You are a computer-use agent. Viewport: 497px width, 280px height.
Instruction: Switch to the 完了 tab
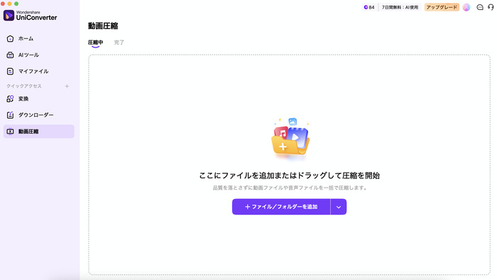pos(119,43)
